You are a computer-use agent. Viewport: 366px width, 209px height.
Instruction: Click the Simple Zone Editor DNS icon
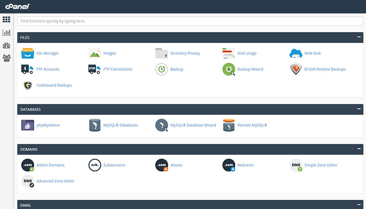pyautogui.click(x=296, y=165)
